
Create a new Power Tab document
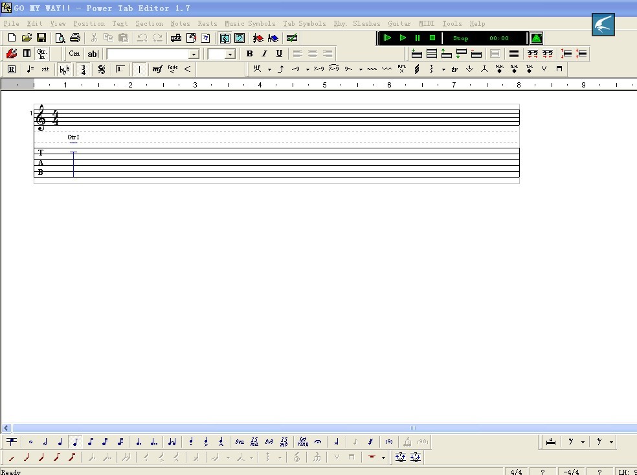point(12,38)
